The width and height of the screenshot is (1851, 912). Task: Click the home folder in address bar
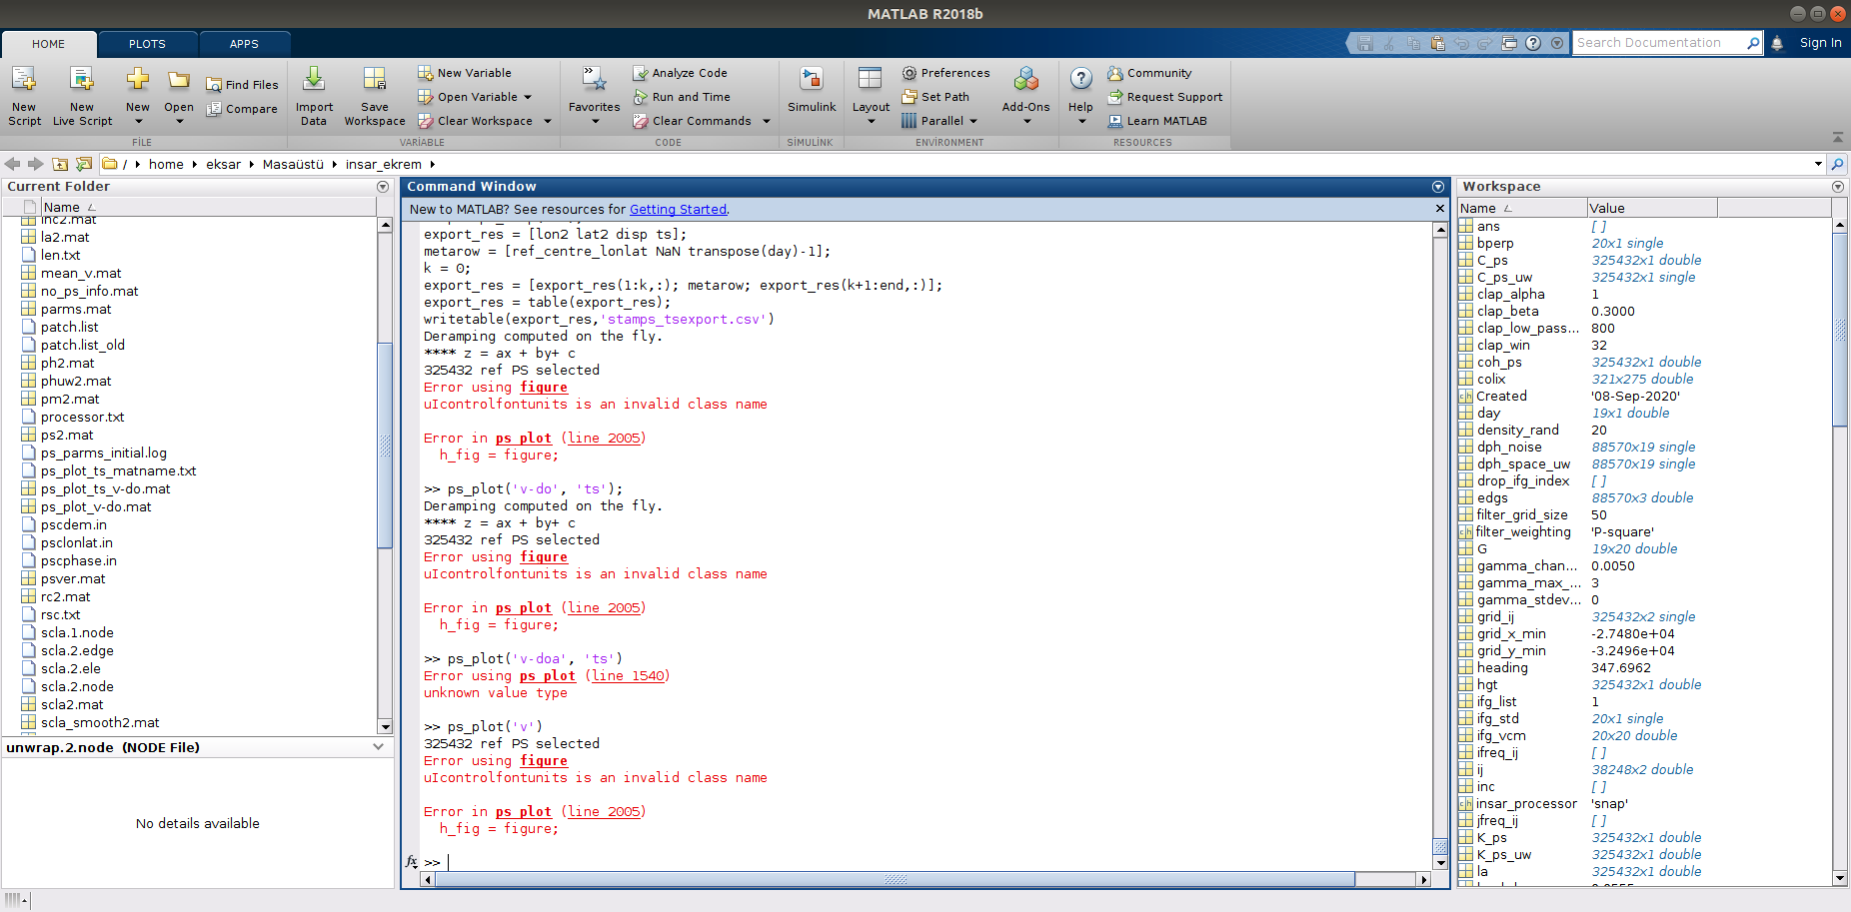pos(166,164)
